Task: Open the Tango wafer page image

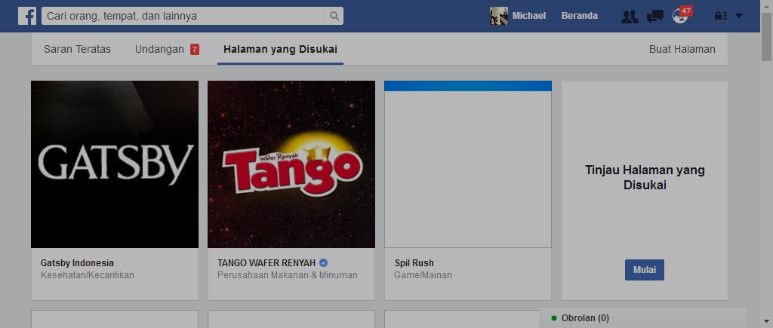Action: point(291,164)
